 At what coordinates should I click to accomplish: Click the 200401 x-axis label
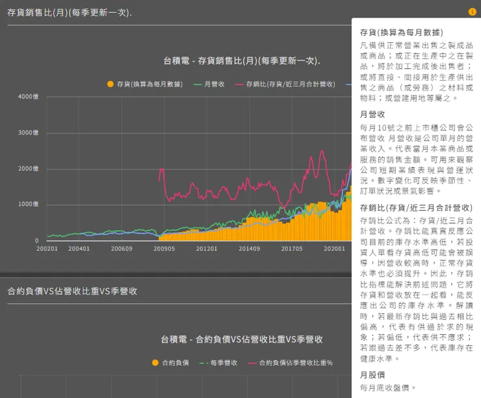coord(79,248)
